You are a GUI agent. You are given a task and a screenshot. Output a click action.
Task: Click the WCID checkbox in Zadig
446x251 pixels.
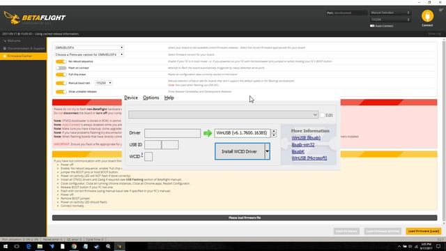[x=148, y=156]
